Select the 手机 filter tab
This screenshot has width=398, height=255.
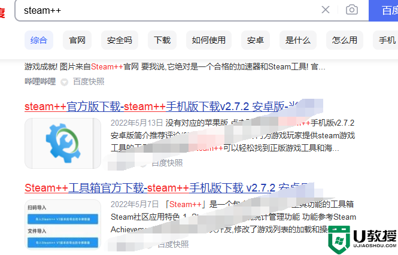pyautogui.click(x=386, y=40)
